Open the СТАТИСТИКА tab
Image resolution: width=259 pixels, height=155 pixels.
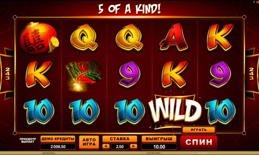pyautogui.click(x=153, y=153)
